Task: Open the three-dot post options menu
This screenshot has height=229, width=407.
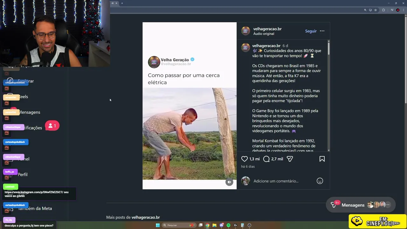Action: click(322, 31)
